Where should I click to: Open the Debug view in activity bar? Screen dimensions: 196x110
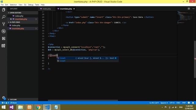pyautogui.click(x=3, y=31)
